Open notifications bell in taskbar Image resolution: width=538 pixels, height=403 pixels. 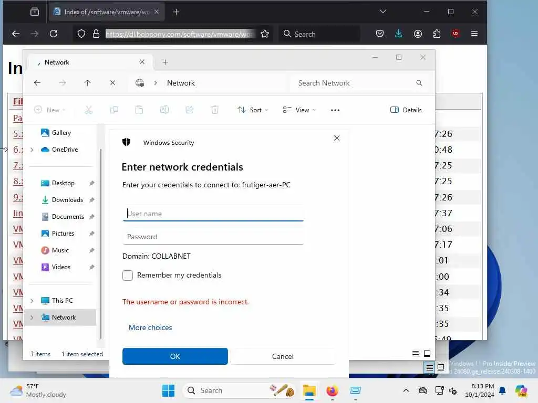[x=502, y=390]
